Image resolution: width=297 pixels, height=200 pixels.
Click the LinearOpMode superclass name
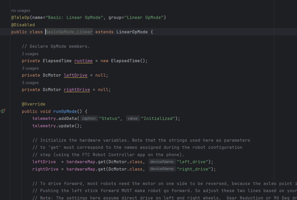point(132,32)
